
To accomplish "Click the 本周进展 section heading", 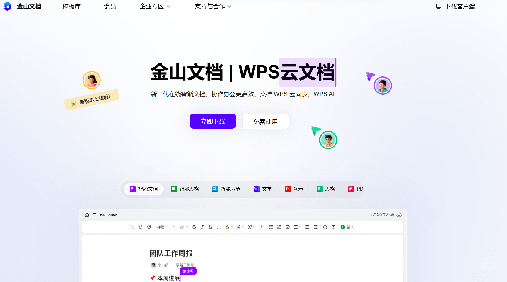I will pos(168,278).
